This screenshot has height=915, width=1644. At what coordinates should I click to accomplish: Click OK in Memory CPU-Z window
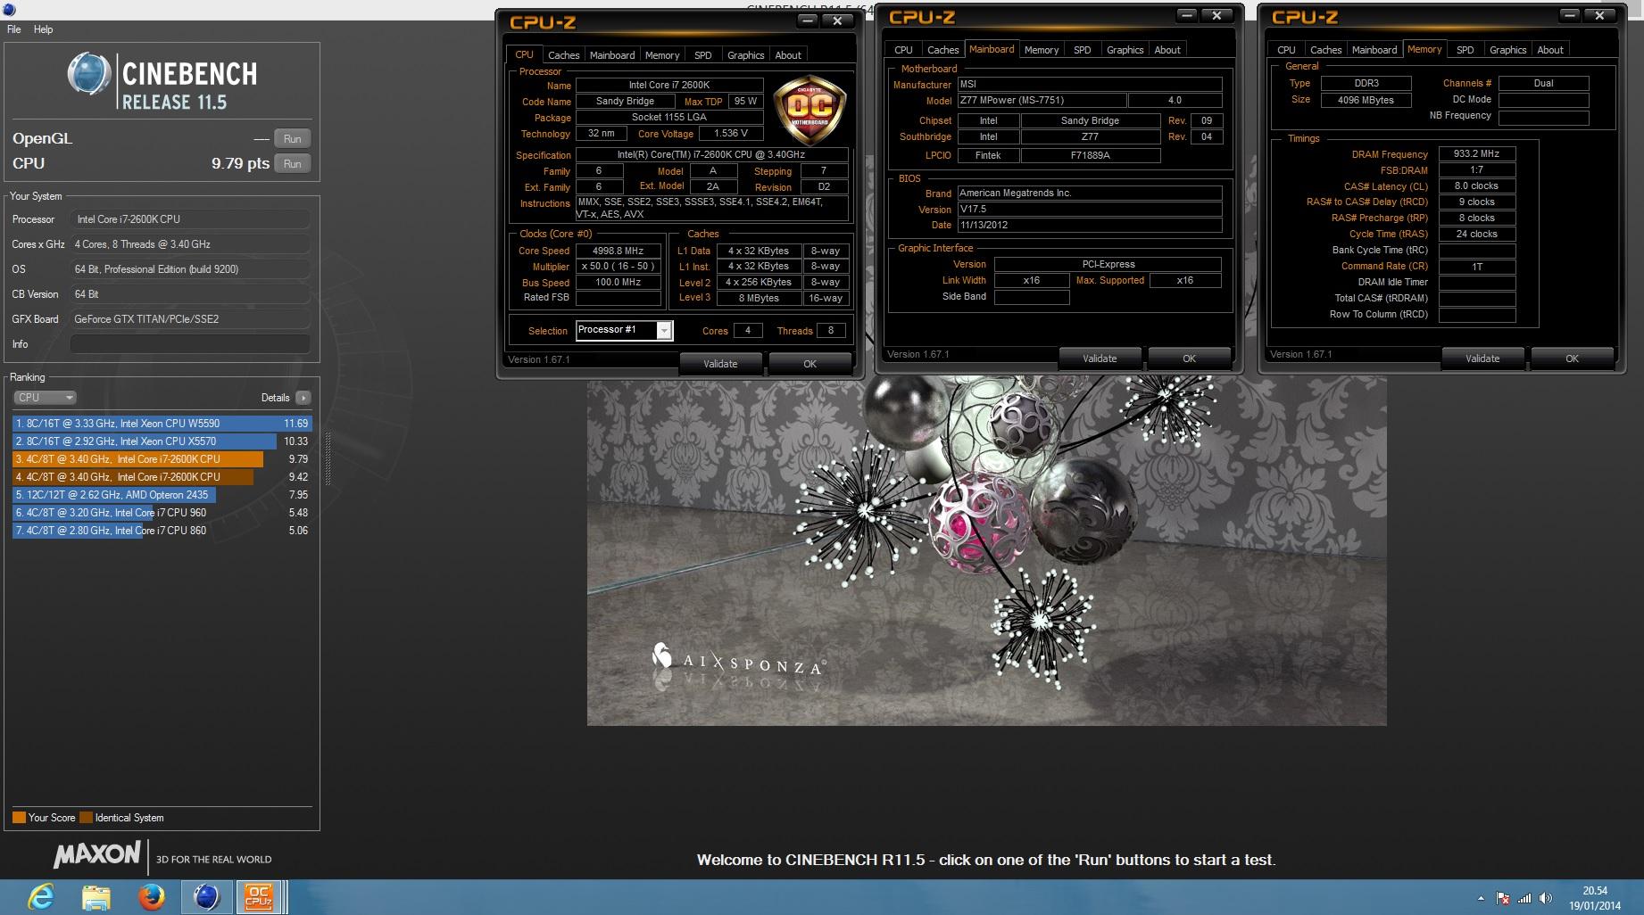1572,359
